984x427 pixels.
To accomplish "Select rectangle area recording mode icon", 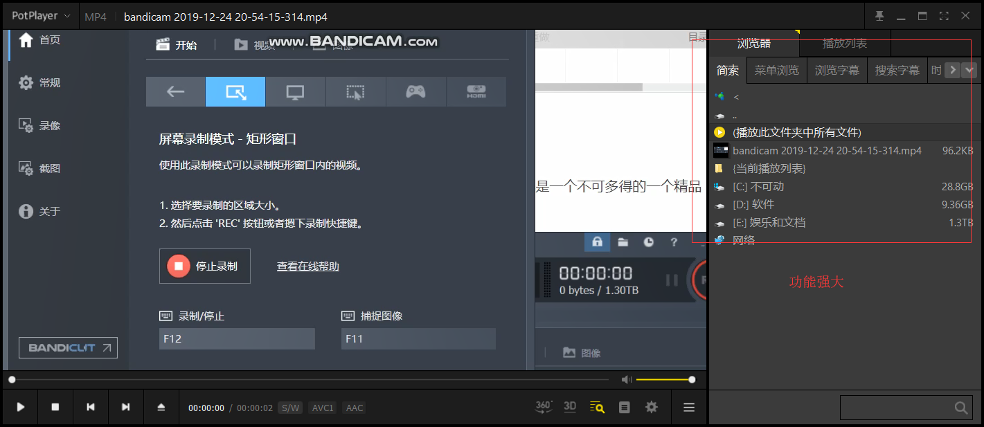I will (235, 91).
